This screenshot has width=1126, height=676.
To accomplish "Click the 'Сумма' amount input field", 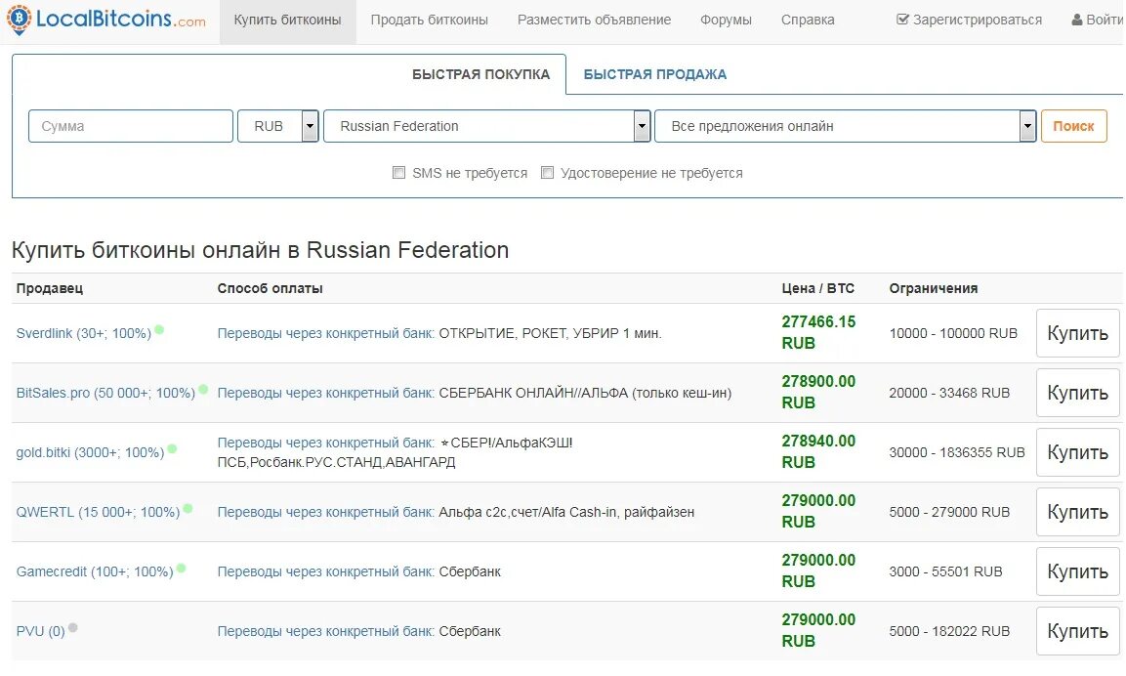I will tap(131, 126).
